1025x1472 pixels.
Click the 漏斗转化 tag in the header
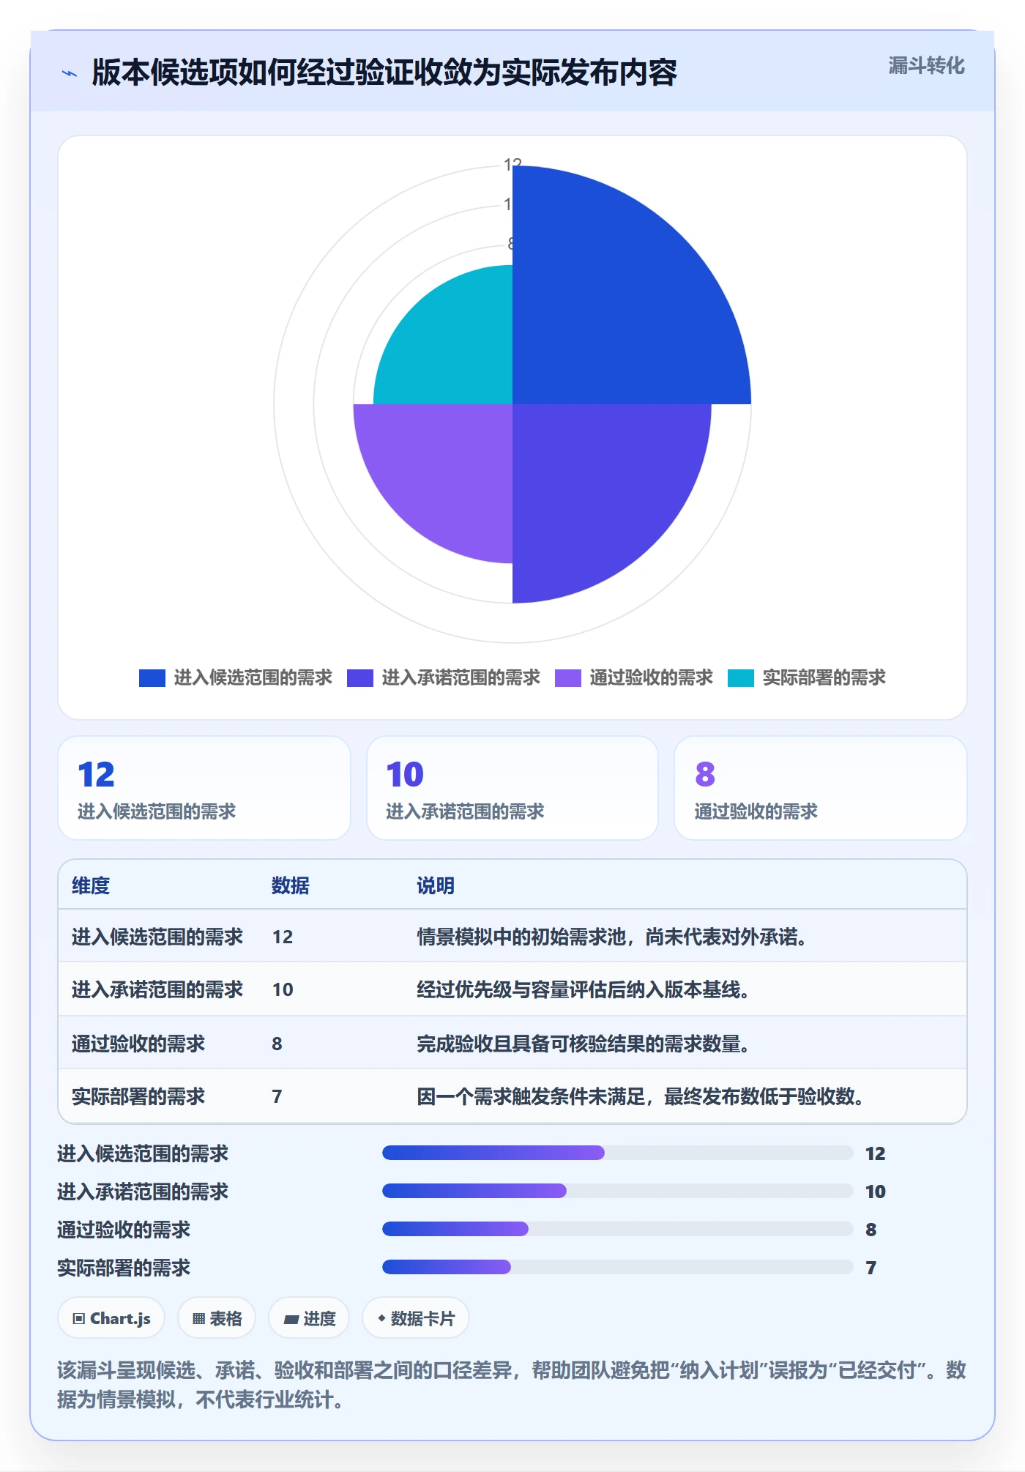tap(926, 66)
